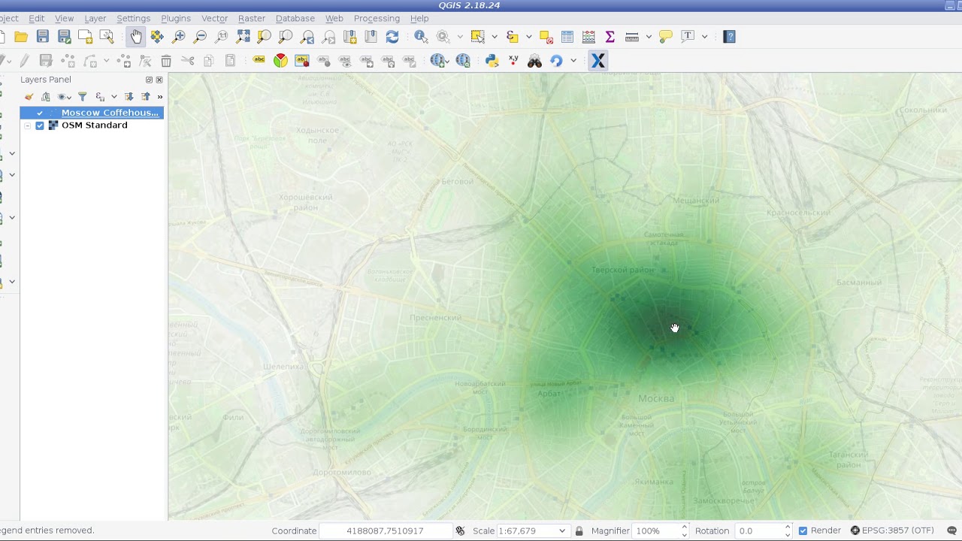Open New Print Composer icon

(85, 36)
